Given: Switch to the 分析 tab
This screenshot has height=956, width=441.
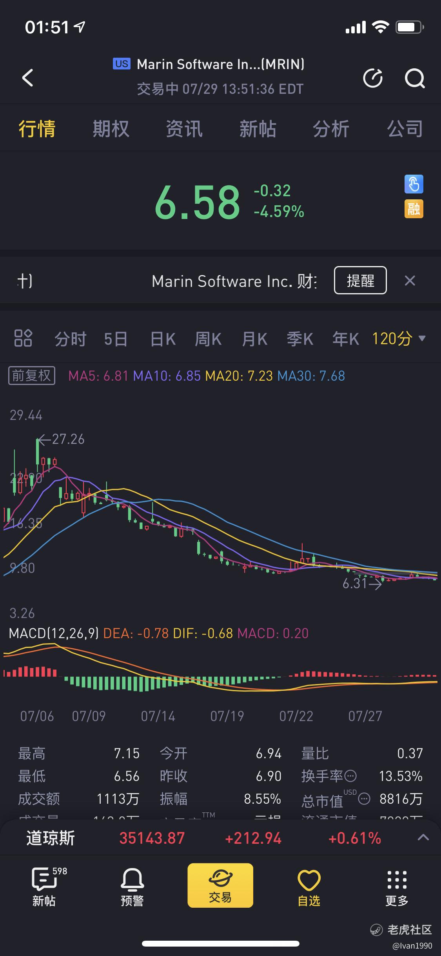Looking at the screenshot, I should (331, 129).
